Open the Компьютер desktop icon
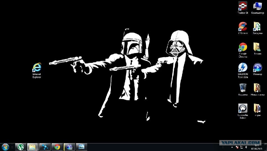The width and height of the screenshot is (267, 151). [x=257, y=8]
